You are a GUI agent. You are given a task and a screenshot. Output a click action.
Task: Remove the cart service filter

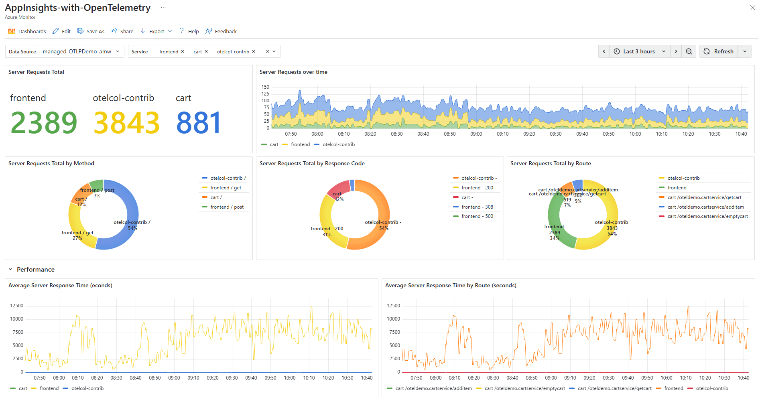[206, 51]
